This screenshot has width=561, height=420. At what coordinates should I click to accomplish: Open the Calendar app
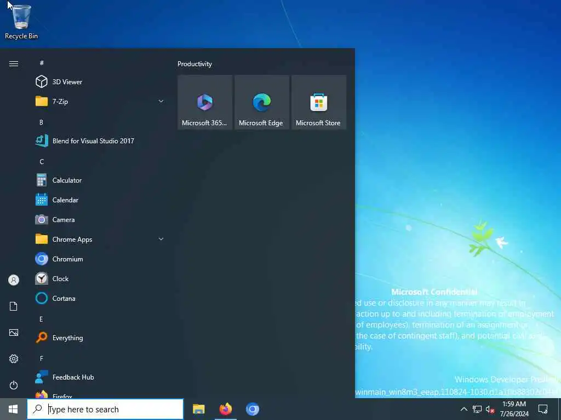pos(100,200)
